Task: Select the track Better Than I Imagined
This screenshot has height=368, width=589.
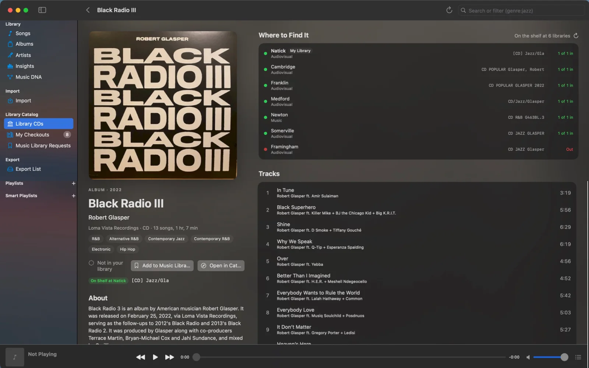Action: click(x=417, y=279)
